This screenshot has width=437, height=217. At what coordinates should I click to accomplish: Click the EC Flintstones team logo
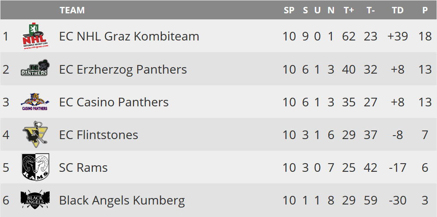click(x=35, y=134)
